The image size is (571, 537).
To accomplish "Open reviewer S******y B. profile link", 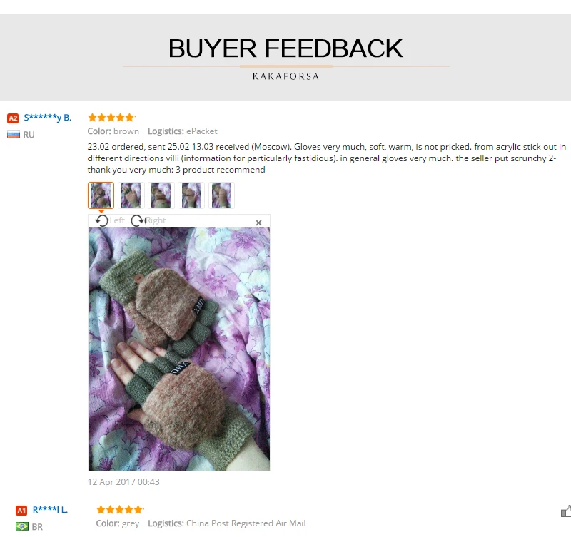I will tap(48, 118).
